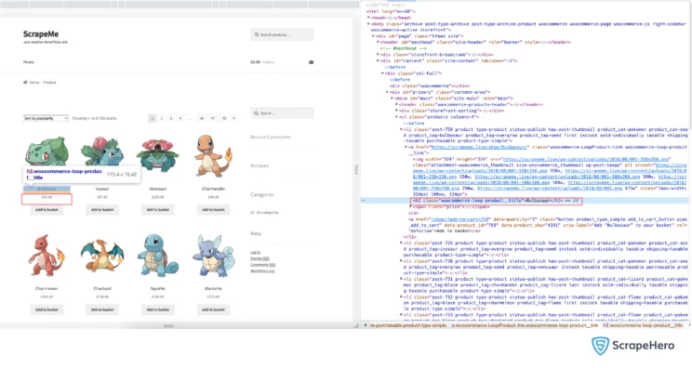
Task: Open the Charmeleon product image
Action: 47,256
